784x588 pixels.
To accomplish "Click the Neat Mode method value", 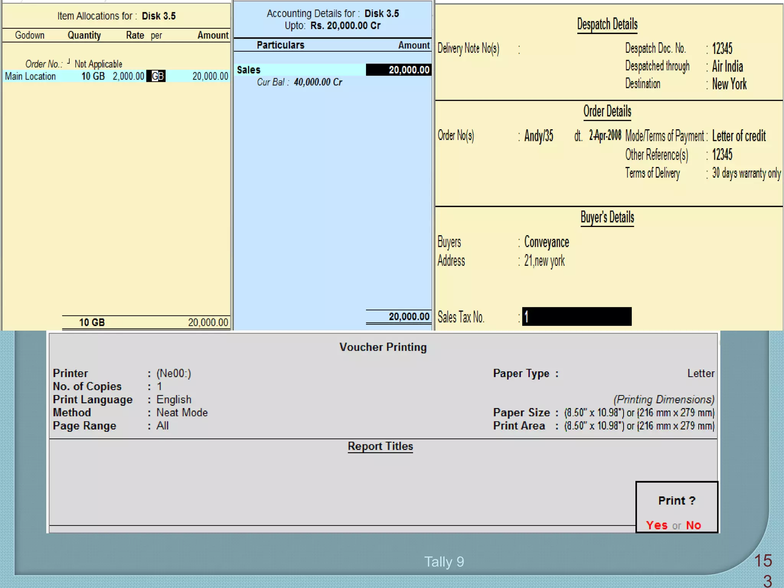I will (182, 413).
